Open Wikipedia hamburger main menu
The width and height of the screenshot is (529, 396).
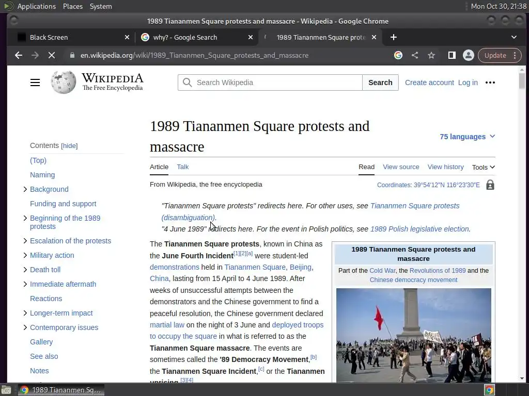pos(35,82)
